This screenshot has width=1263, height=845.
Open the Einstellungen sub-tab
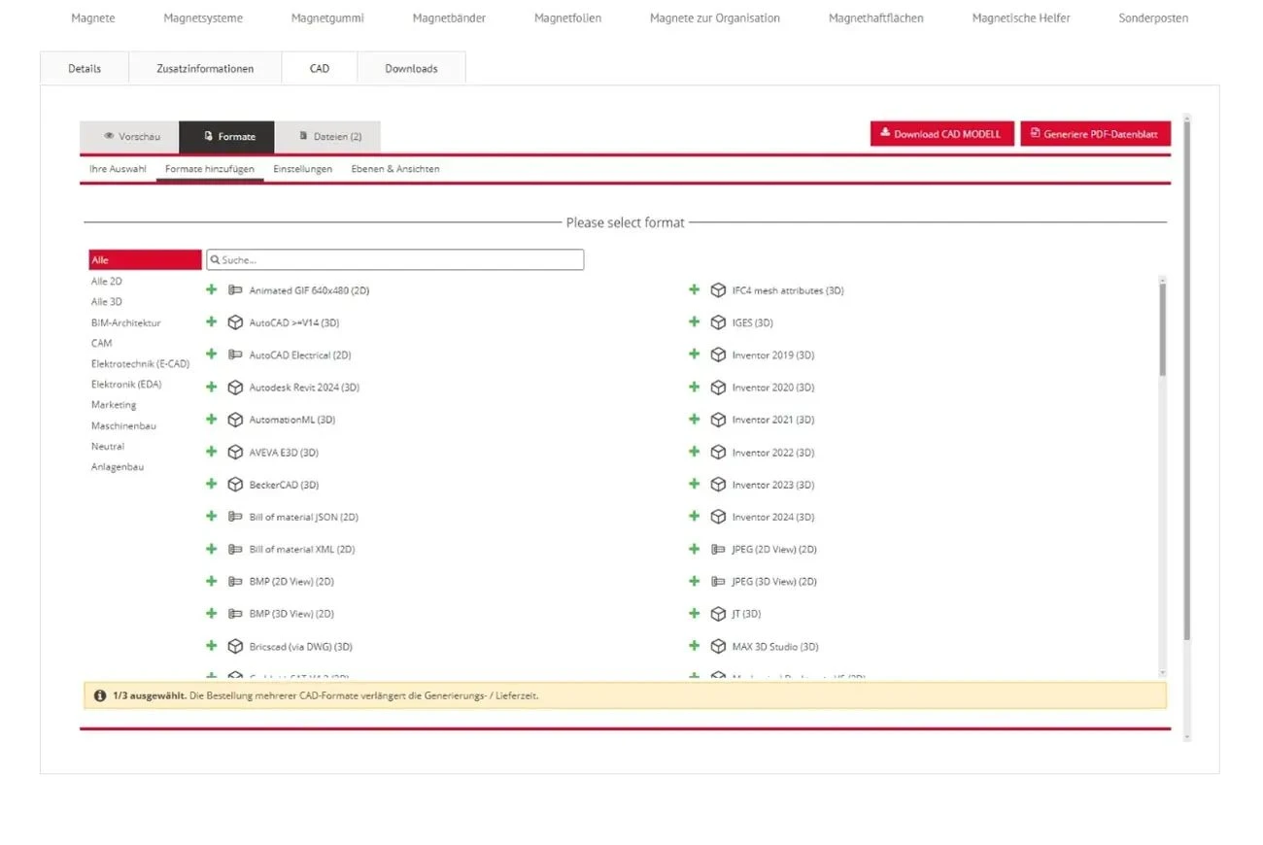(x=302, y=169)
